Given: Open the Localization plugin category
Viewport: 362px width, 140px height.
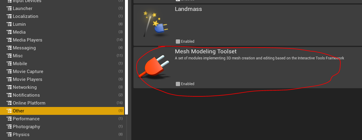Looking at the screenshot, I should (x=62, y=16).
